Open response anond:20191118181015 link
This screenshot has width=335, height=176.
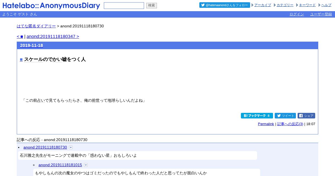pyautogui.click(x=60, y=165)
